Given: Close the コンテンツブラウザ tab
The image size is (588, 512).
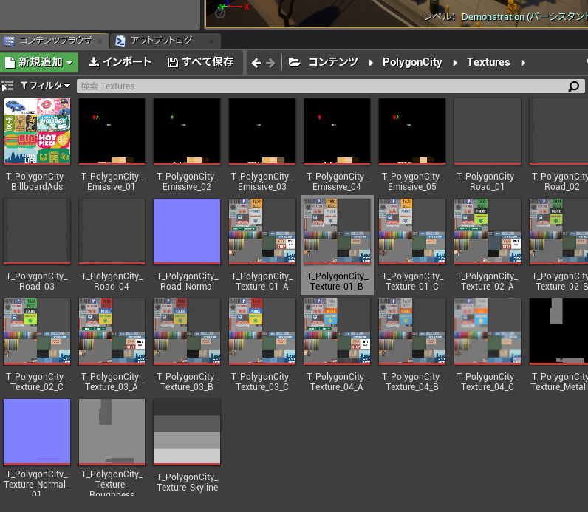Looking at the screenshot, I should [x=100, y=41].
